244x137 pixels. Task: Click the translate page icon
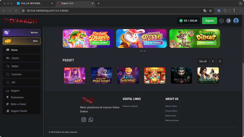click(x=205, y=11)
